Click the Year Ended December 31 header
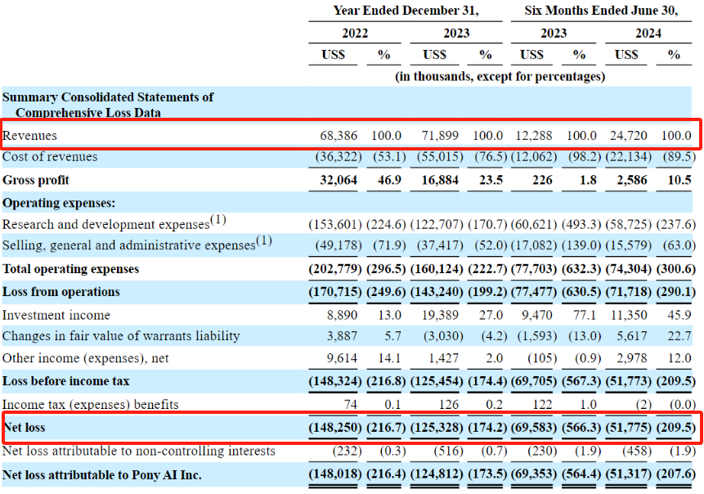The width and height of the screenshot is (704, 494). pyautogui.click(x=406, y=11)
